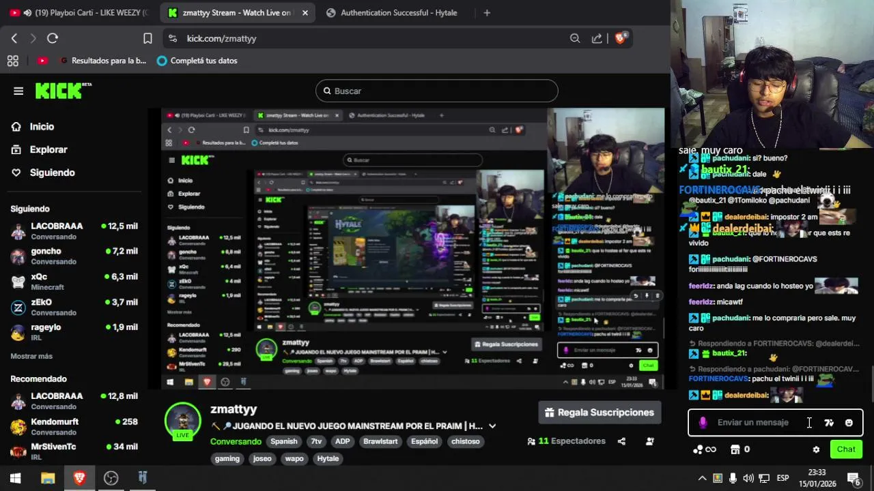This screenshot has width=874, height=491.
Task: Click the Conversando category link
Action: pos(236,441)
